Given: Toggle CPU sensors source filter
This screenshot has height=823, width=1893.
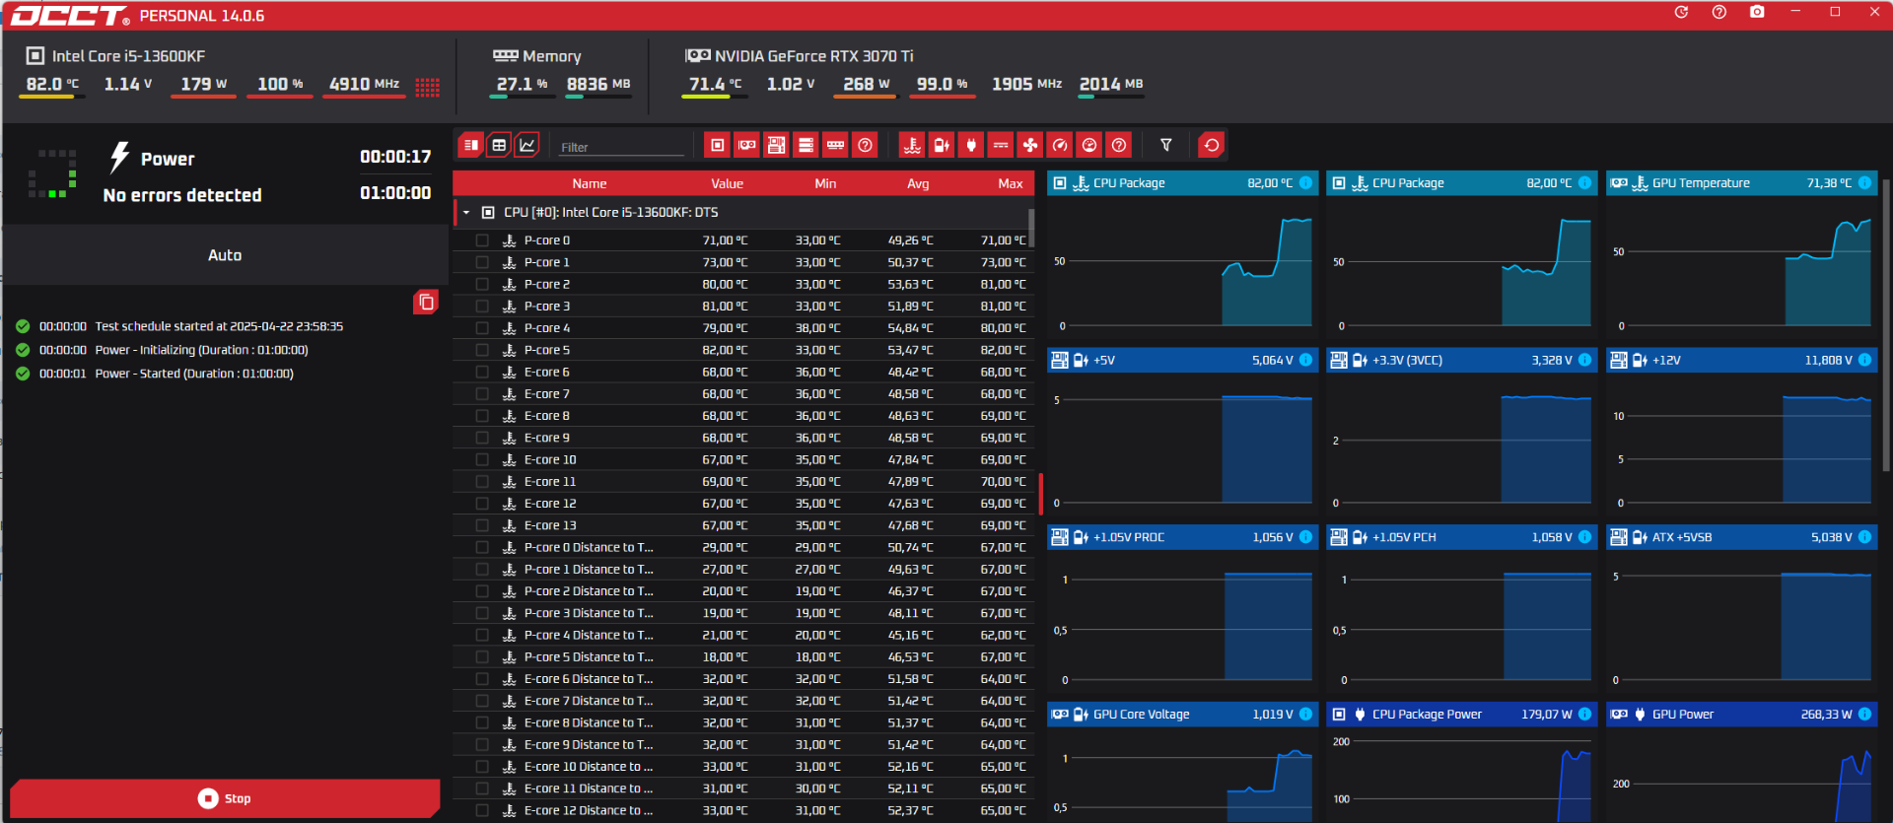Looking at the screenshot, I should point(718,146).
